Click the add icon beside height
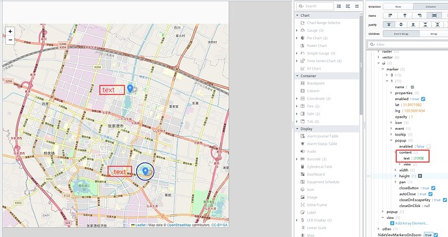 coord(420,176)
